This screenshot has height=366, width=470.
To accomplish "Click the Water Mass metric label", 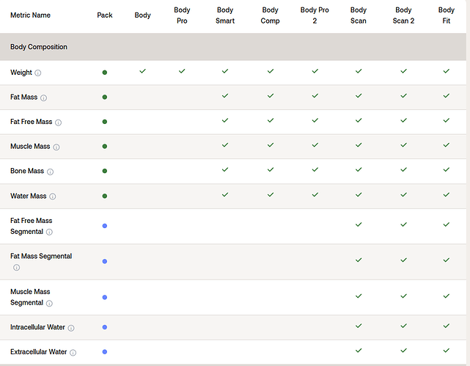I will [28, 196].
